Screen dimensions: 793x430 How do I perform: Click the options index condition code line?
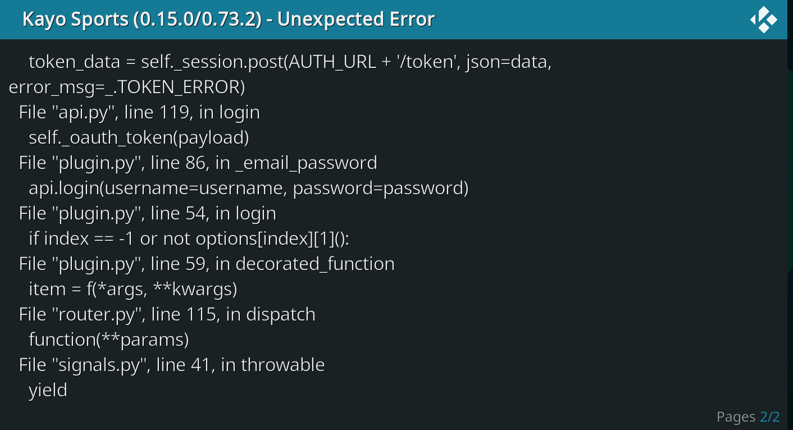click(190, 238)
